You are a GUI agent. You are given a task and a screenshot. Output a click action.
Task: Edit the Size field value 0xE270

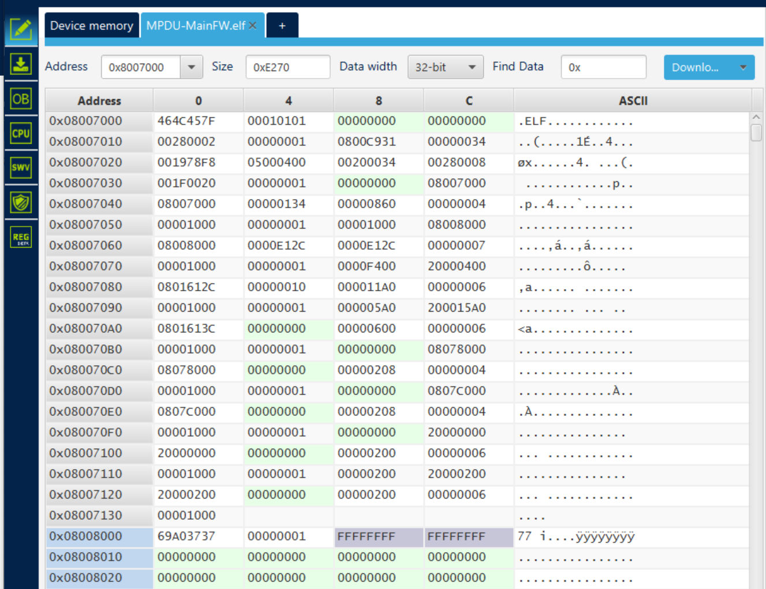click(x=287, y=67)
